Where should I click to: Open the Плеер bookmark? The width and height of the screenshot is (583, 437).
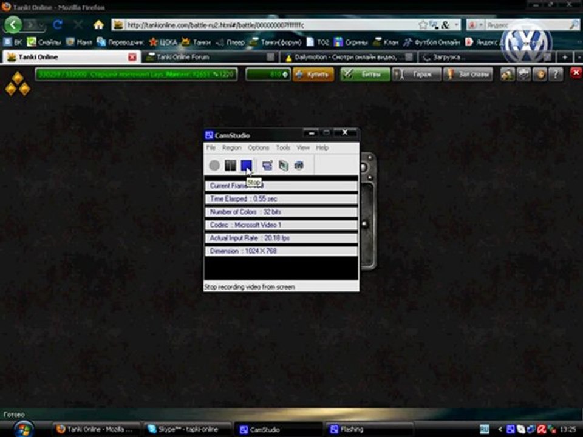click(231, 42)
